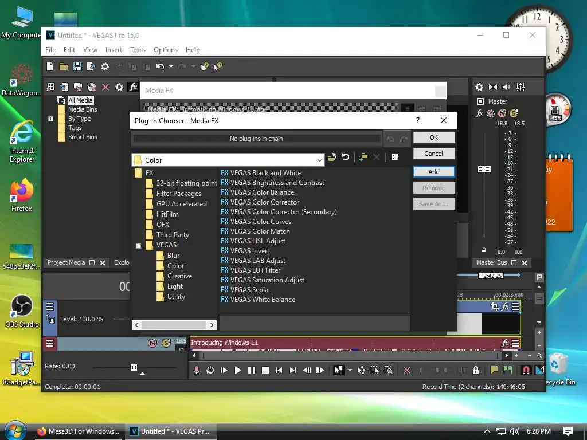
Task: Click the Views list icon in Plug-In Chooser
Action: click(x=395, y=157)
